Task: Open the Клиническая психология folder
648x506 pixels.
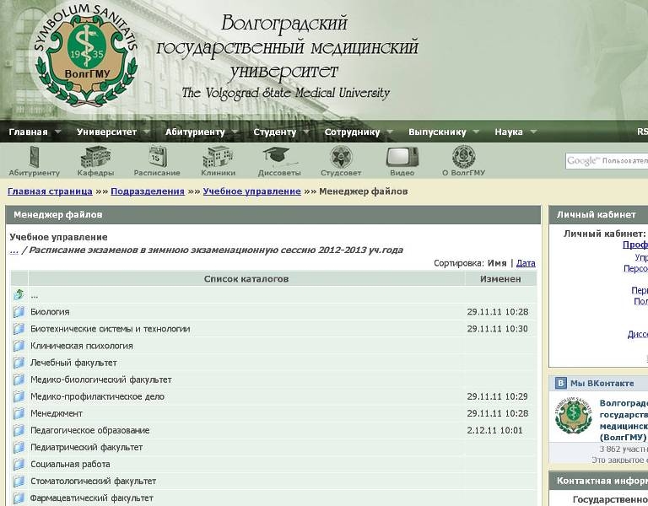Action: pyautogui.click(x=82, y=346)
